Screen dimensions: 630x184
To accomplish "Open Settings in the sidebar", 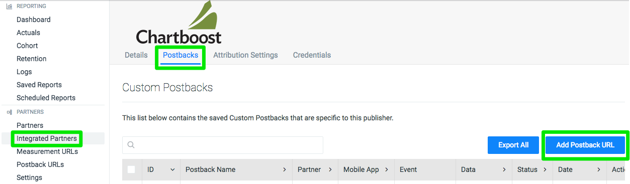I will point(29,177).
